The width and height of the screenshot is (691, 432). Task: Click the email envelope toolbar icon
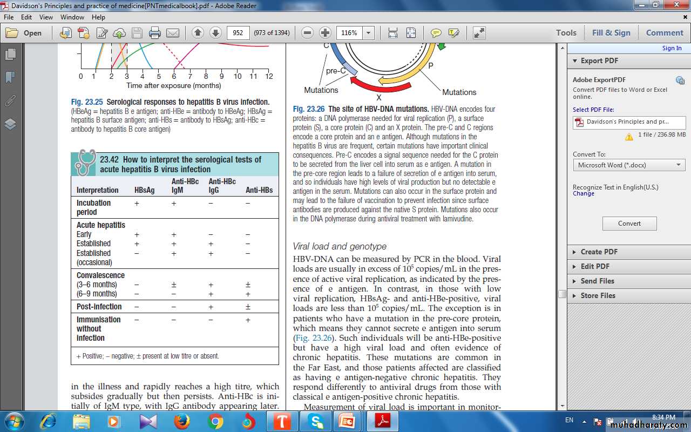tap(173, 33)
